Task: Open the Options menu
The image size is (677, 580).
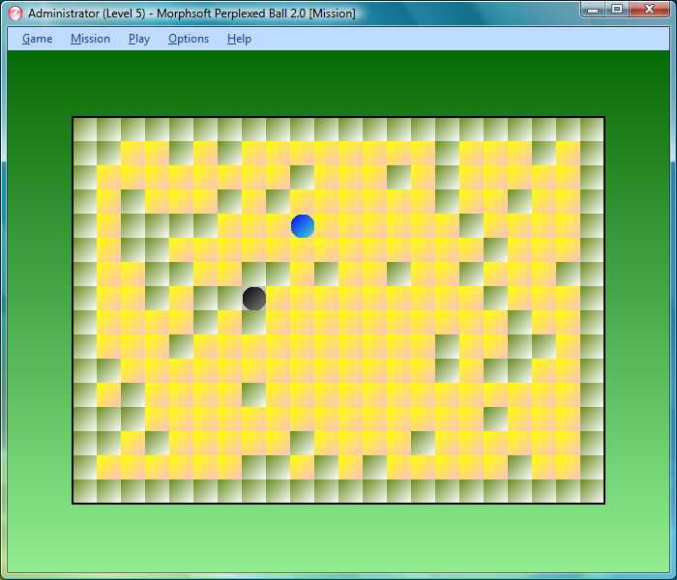Action: pos(189,39)
